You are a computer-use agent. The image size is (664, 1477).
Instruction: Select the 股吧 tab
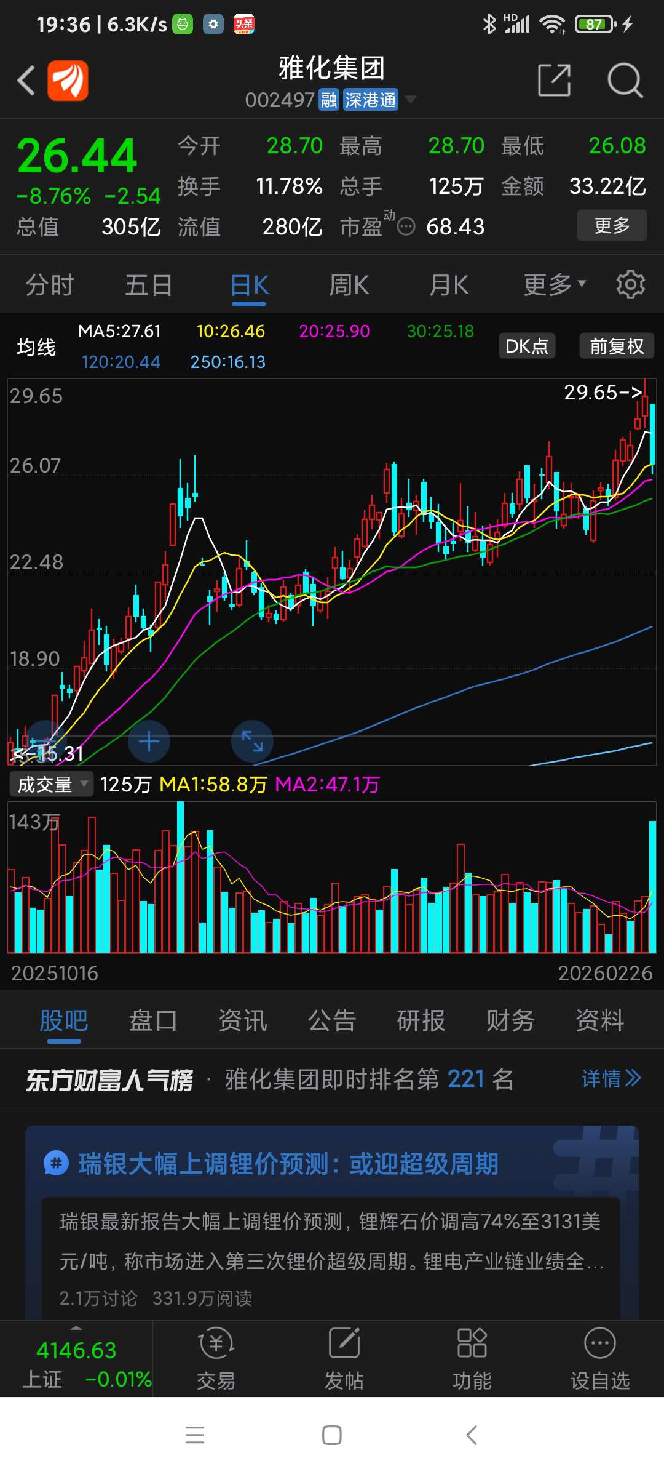click(x=64, y=1020)
